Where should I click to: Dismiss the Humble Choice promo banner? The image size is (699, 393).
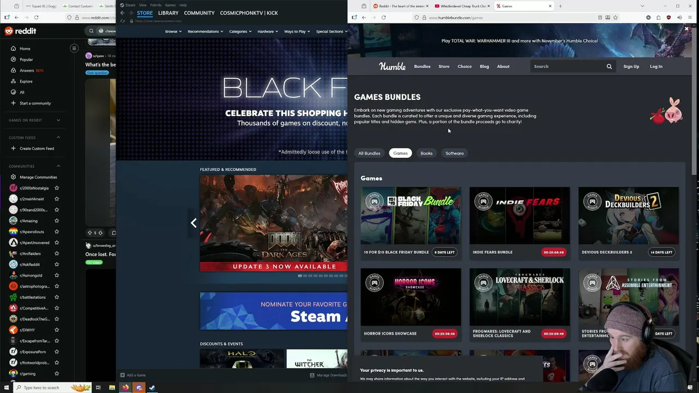pos(686,29)
